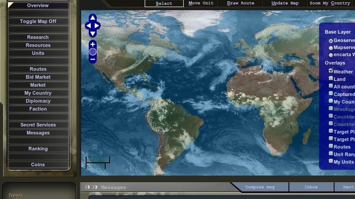Select the Mapserver base layer radio
The width and height of the screenshot is (355, 199).
331,48
